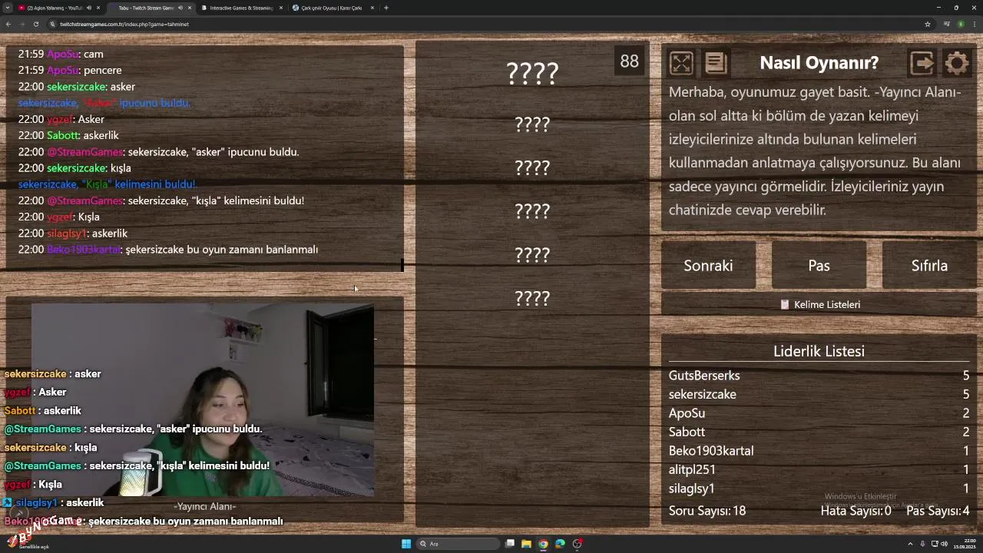Click alitpl251 in the leaderboard list

[x=692, y=469]
